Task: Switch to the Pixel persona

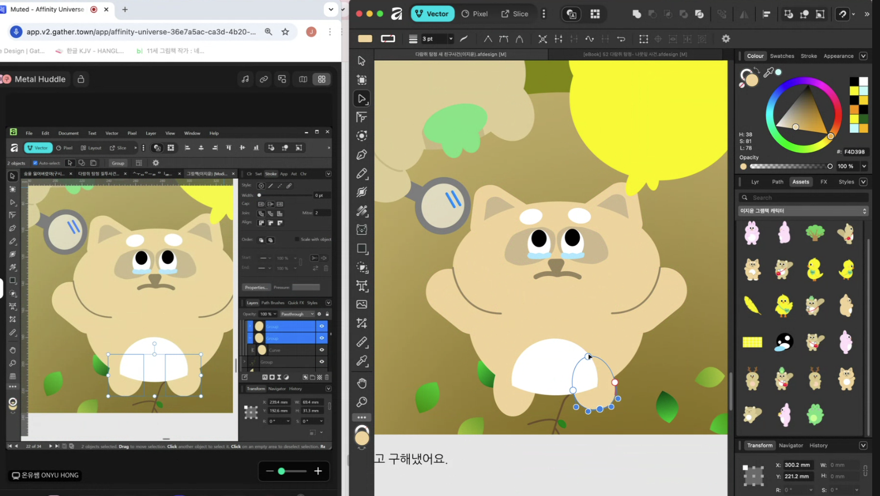Action: point(475,14)
